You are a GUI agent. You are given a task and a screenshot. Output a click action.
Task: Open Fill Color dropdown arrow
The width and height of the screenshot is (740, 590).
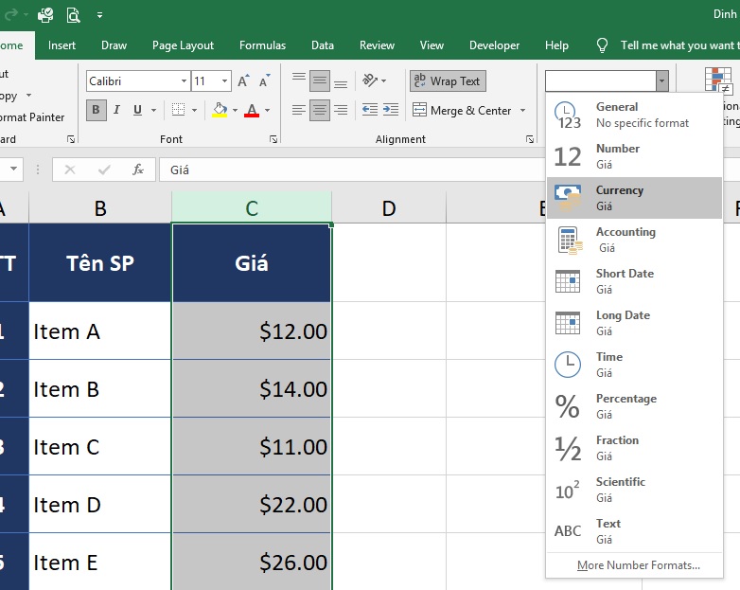coord(235,111)
